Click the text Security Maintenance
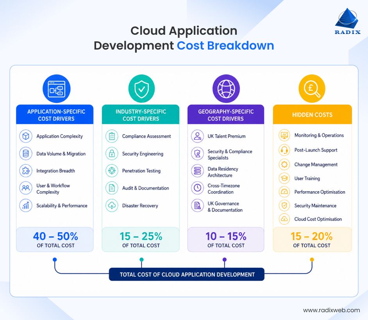The image size is (368, 320). click(x=315, y=206)
